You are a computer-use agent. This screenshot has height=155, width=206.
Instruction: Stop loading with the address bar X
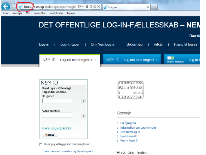point(99,6)
